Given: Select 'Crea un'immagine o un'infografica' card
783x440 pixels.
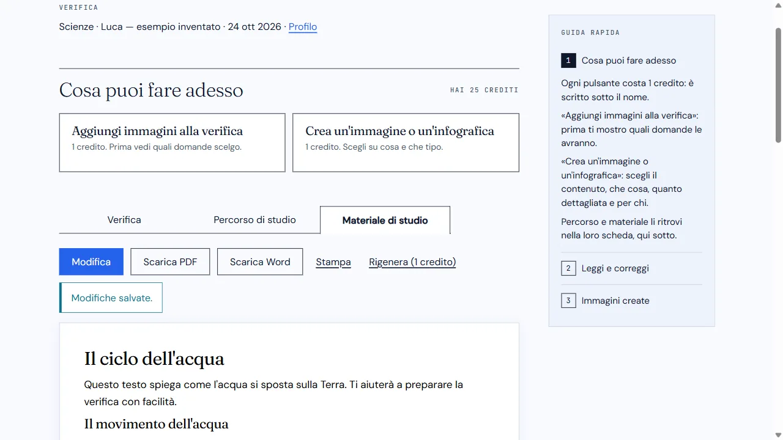Looking at the screenshot, I should [x=406, y=142].
